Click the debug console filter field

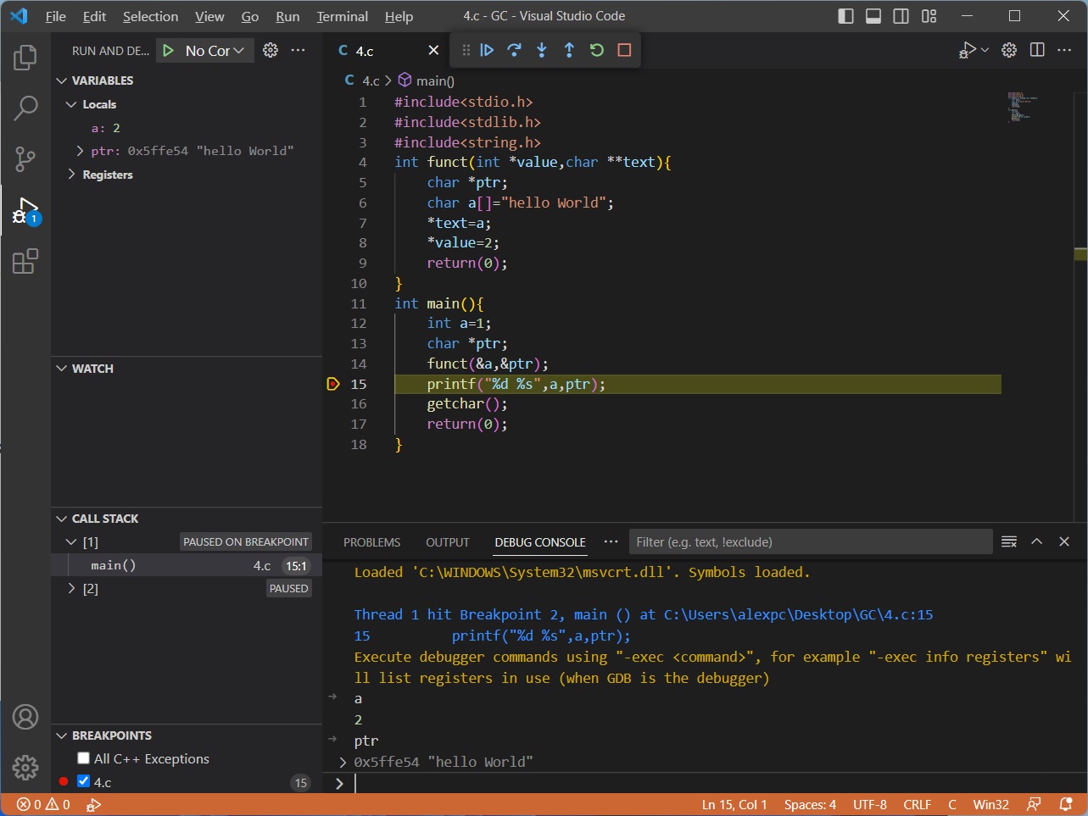(x=810, y=542)
